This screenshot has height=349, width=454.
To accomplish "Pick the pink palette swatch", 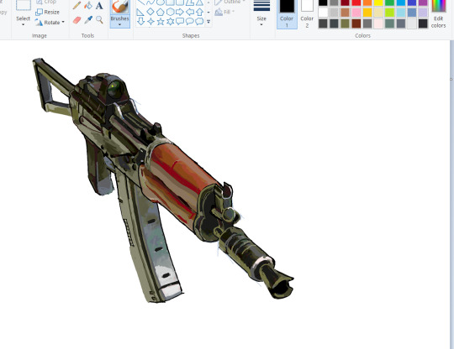I will pyautogui.click(x=356, y=13).
